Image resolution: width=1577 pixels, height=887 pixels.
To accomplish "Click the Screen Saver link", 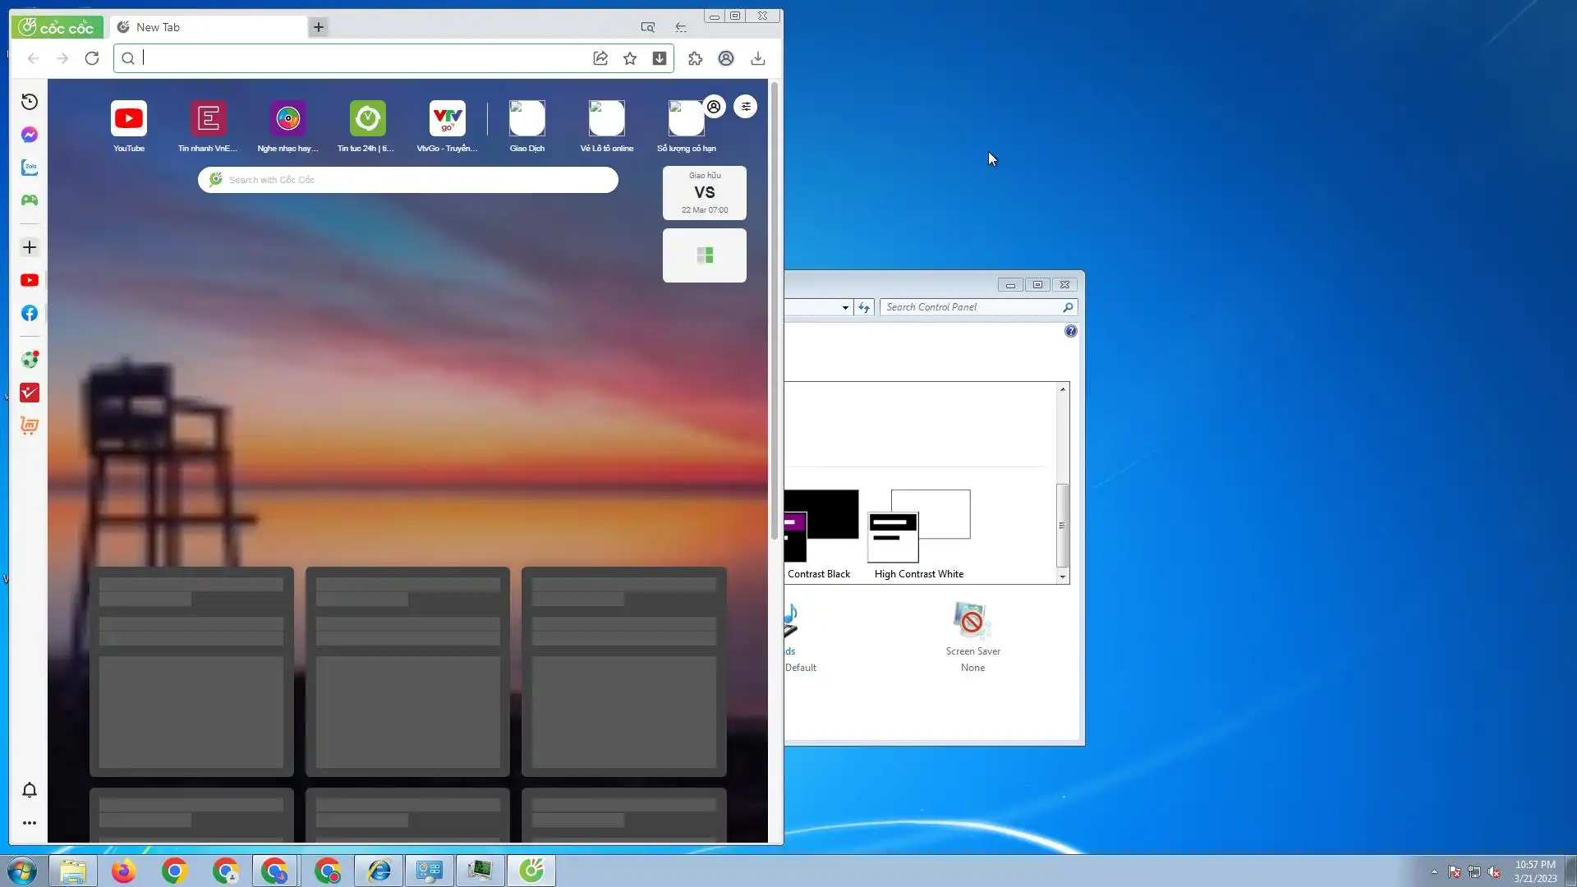I will click(x=972, y=650).
